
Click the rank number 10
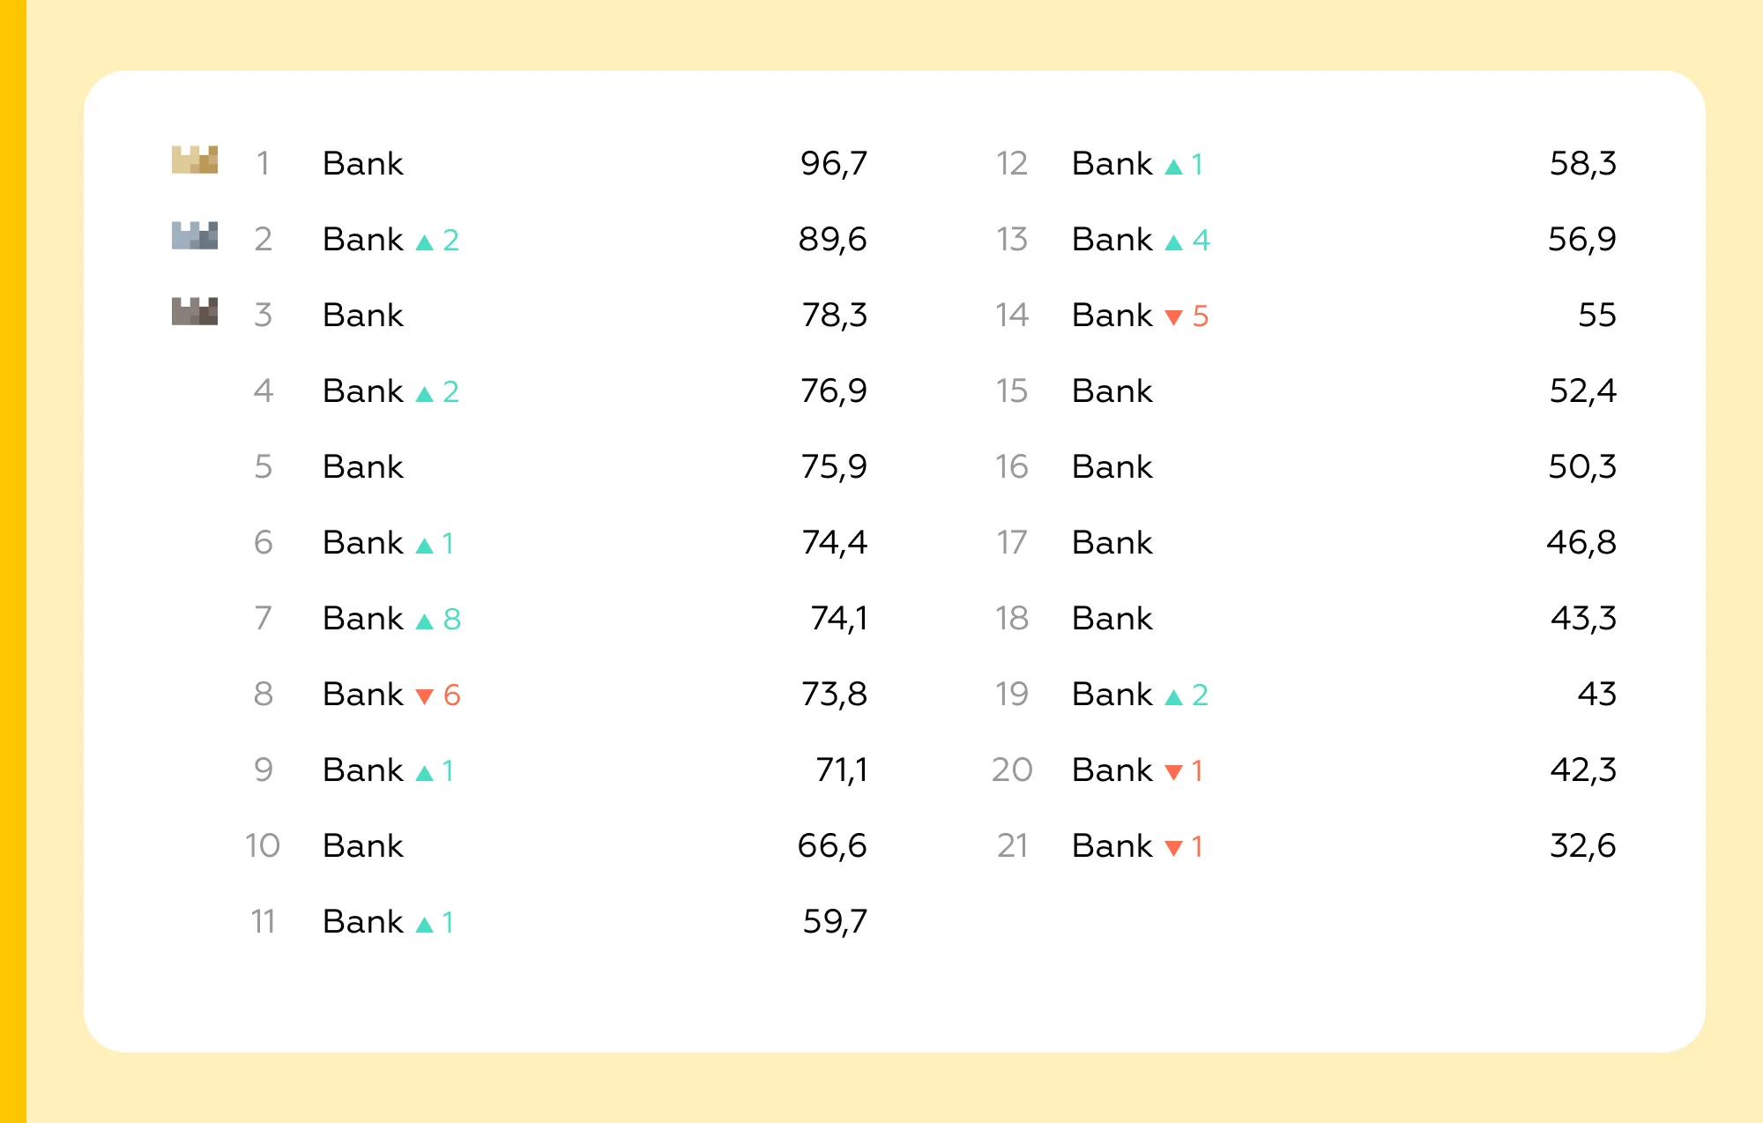point(262,845)
